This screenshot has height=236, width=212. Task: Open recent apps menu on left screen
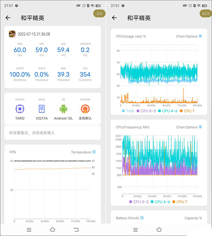pos(29,230)
